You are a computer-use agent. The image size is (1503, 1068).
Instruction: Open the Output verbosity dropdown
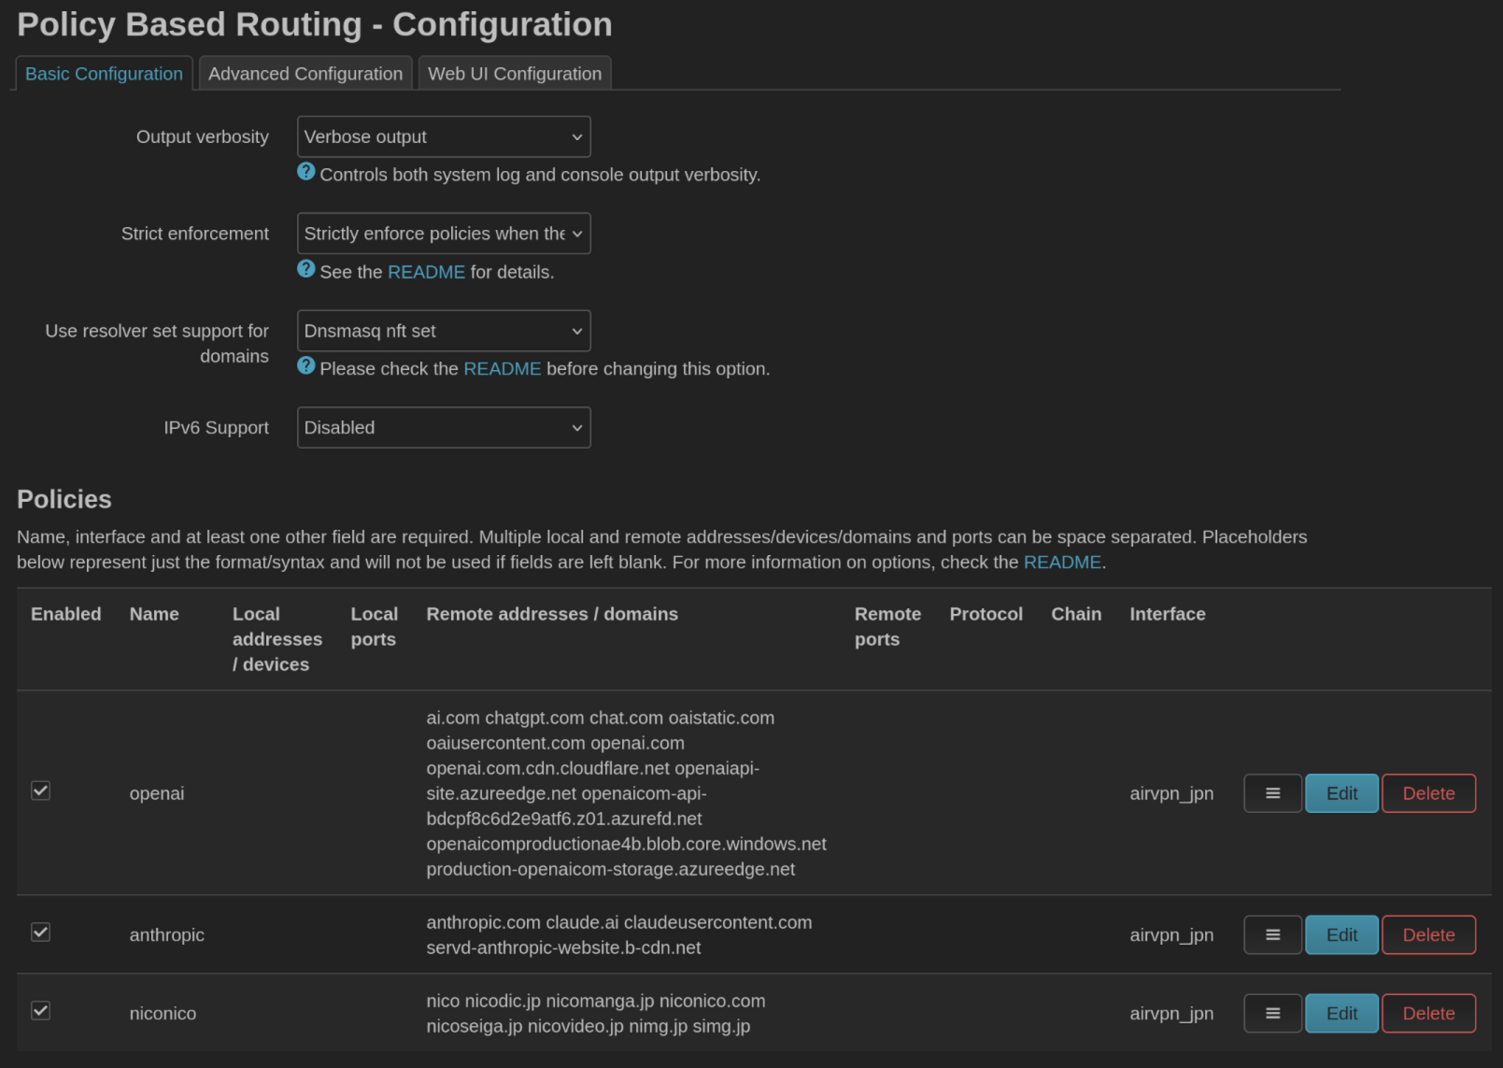[443, 136]
